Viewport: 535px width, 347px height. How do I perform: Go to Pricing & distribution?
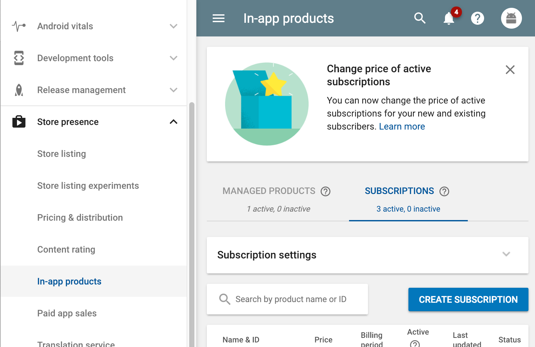[x=80, y=217]
